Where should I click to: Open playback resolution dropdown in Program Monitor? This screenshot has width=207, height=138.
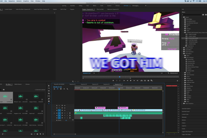click(163, 73)
